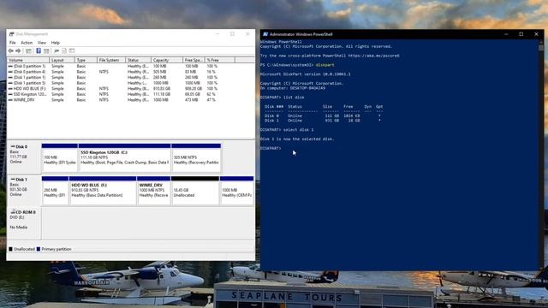Click the Disk 1 label panel
Image resolution: width=548 pixels, height=308 pixels.
pos(24,191)
